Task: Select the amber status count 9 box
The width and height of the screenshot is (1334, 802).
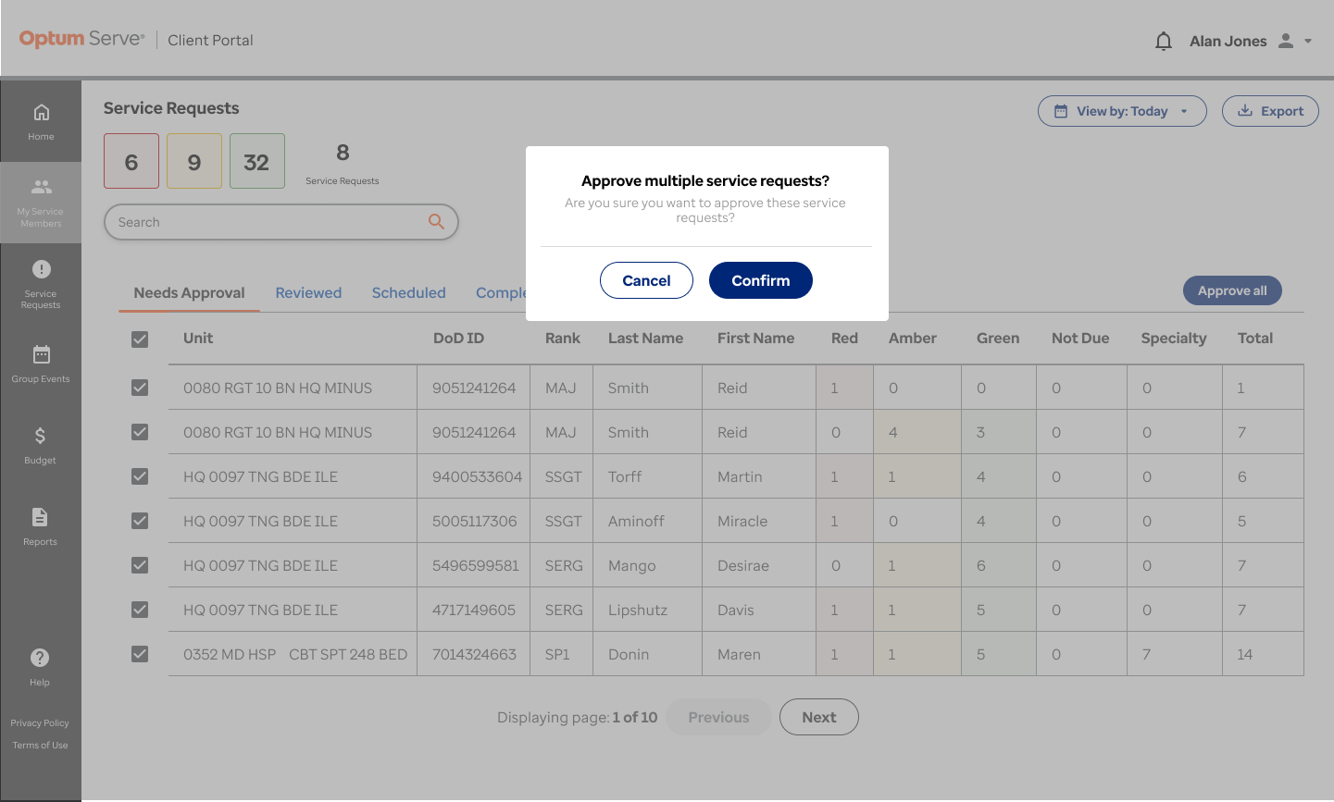Action: point(194,161)
